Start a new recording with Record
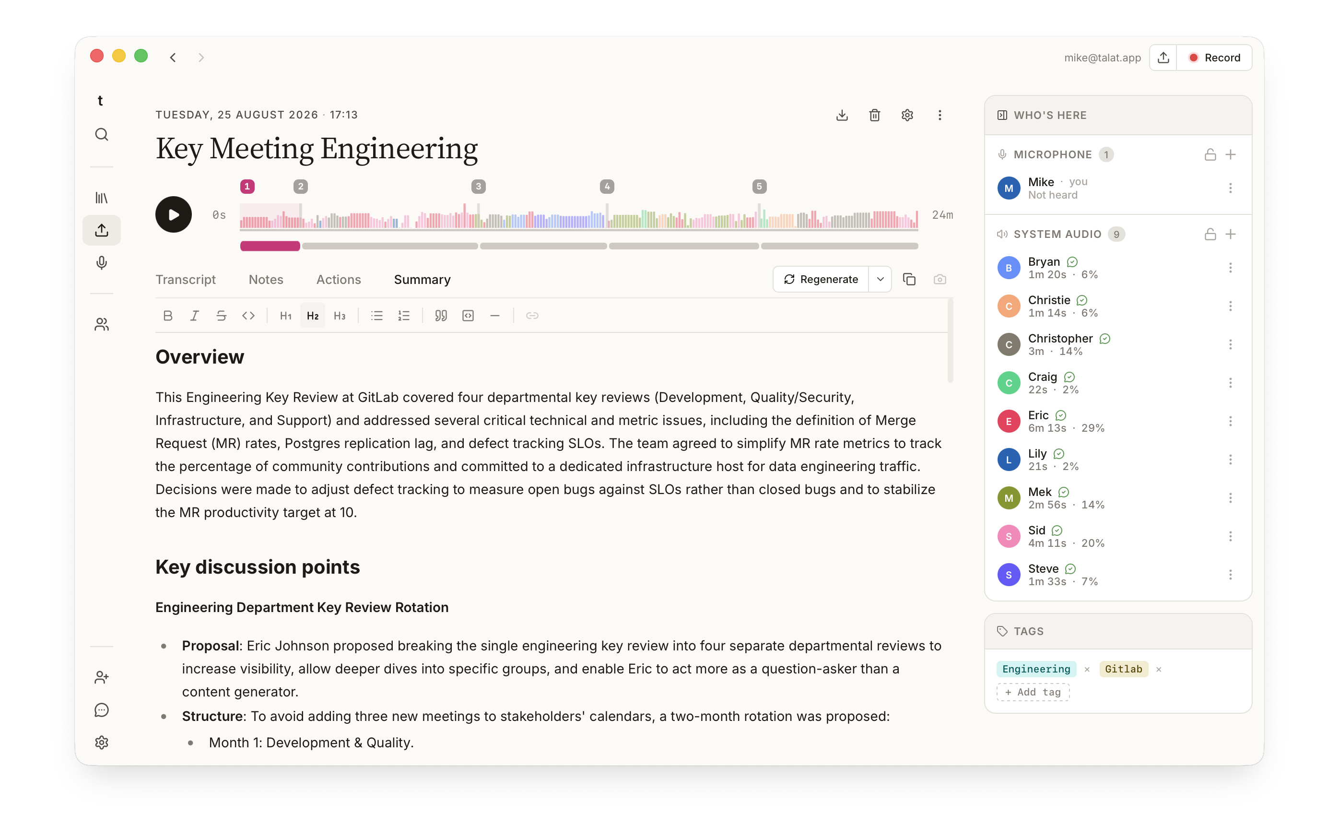 pos(1214,58)
